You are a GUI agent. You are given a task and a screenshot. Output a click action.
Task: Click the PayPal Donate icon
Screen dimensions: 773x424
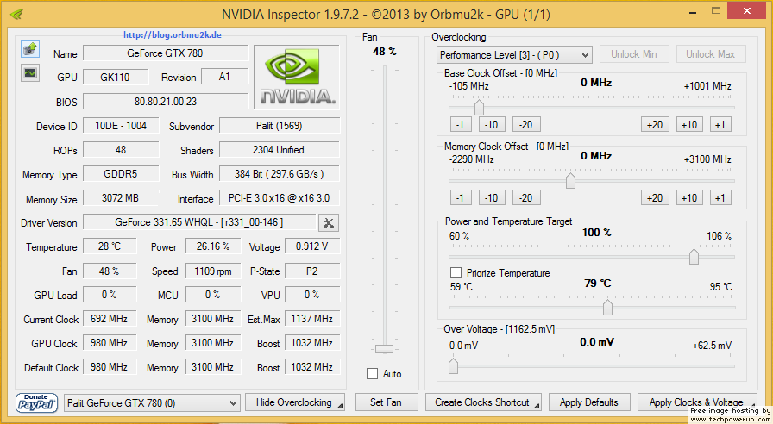(36, 402)
